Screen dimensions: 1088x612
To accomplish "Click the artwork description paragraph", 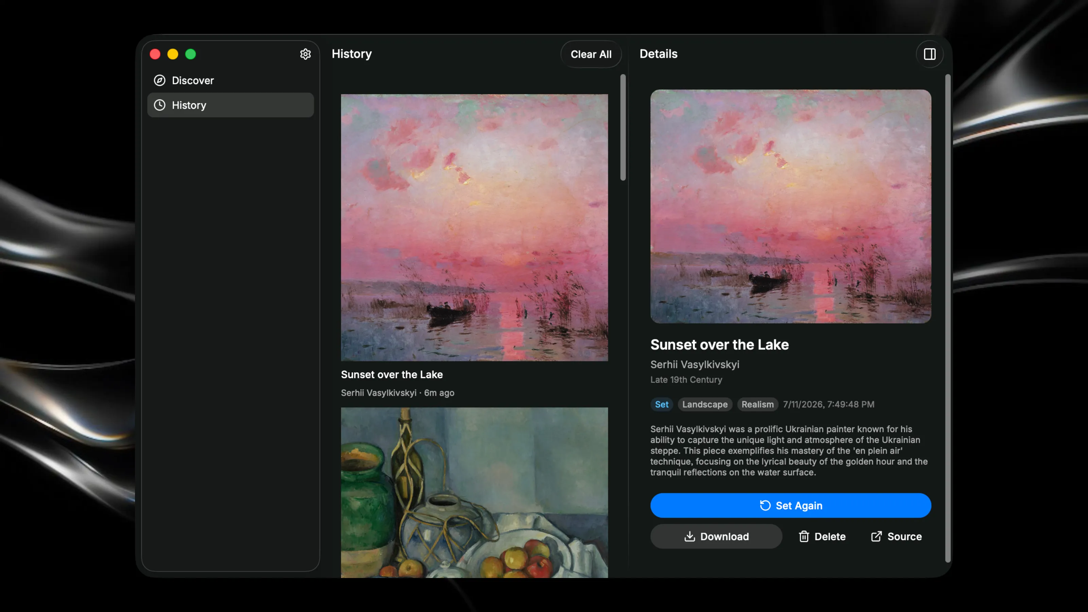I will point(789,450).
